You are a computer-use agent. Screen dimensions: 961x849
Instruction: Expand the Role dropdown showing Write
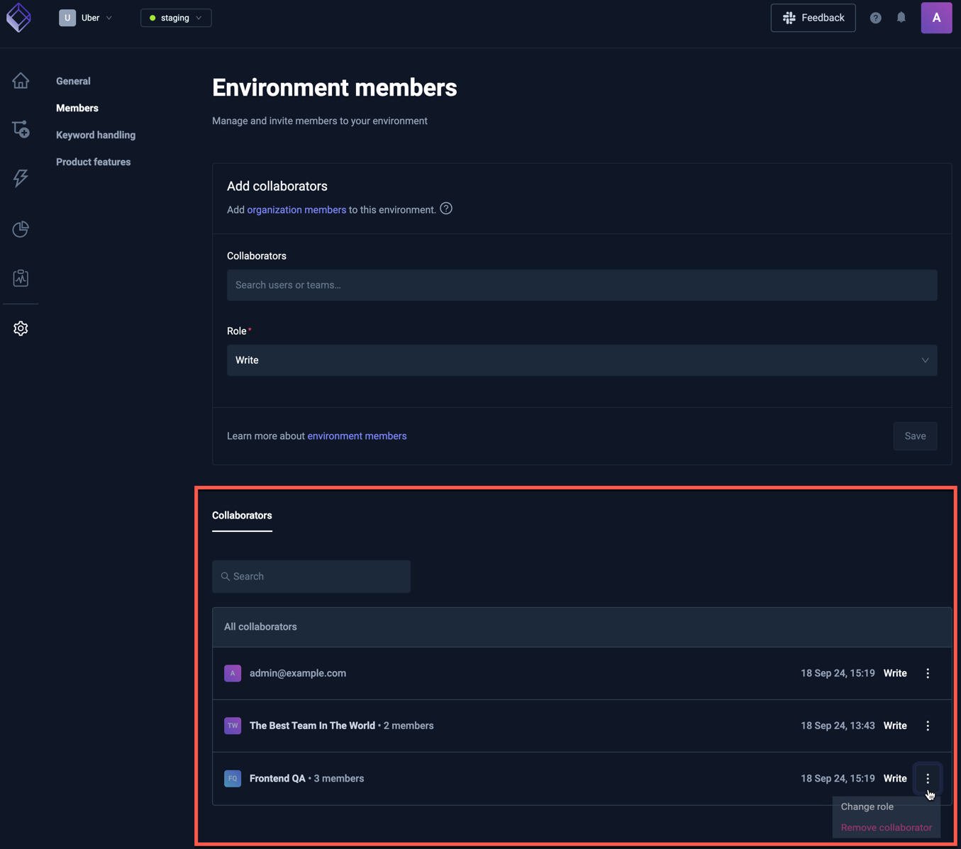point(582,360)
